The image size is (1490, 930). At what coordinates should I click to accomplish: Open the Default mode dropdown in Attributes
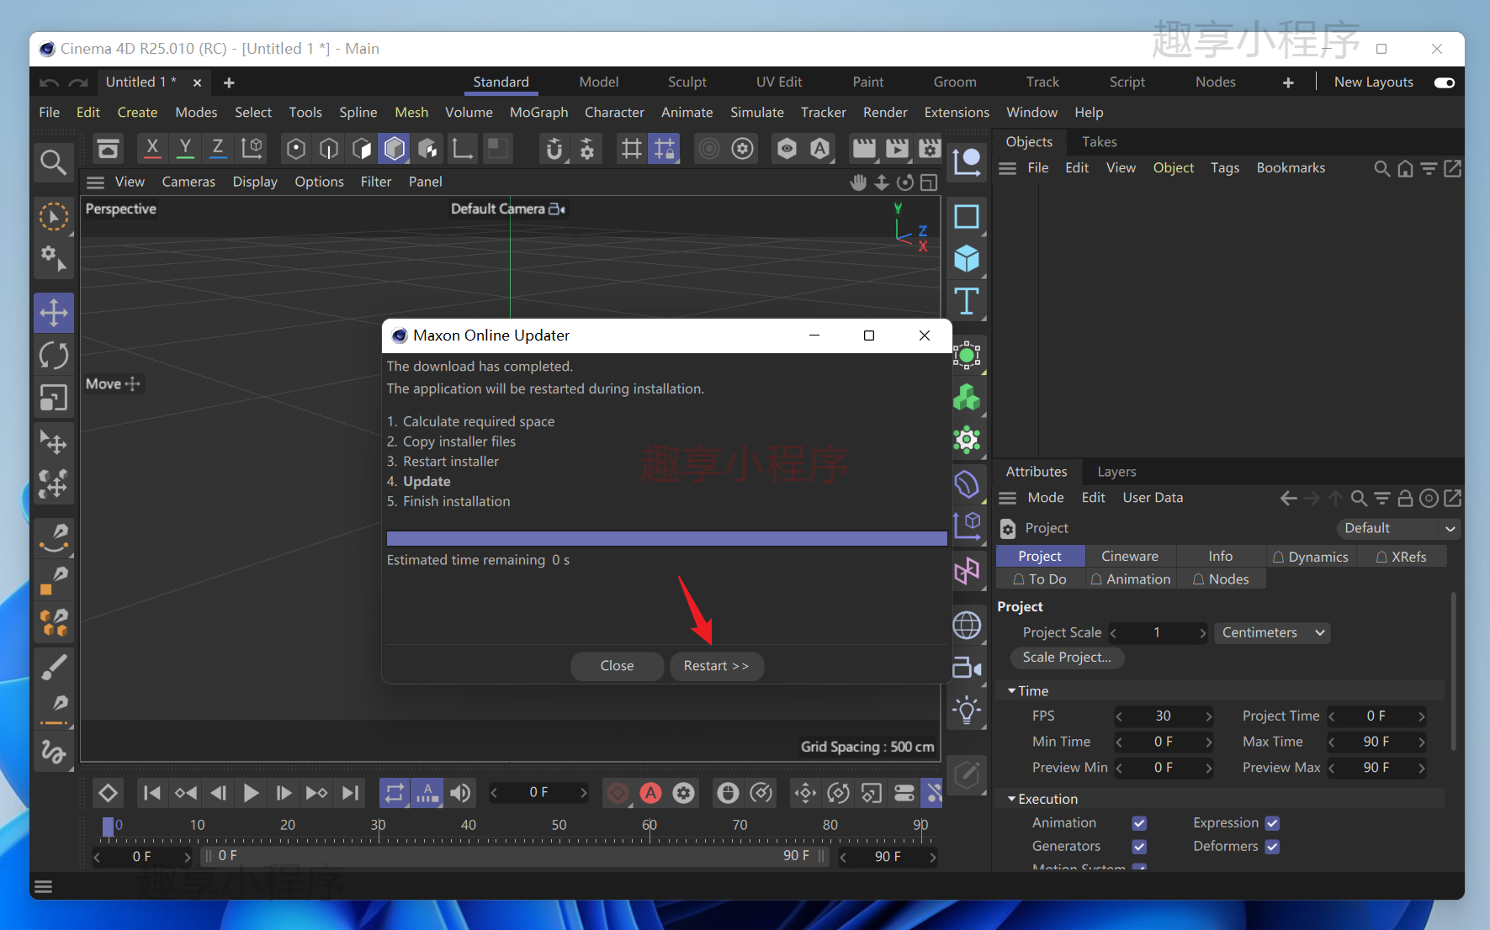(1397, 528)
